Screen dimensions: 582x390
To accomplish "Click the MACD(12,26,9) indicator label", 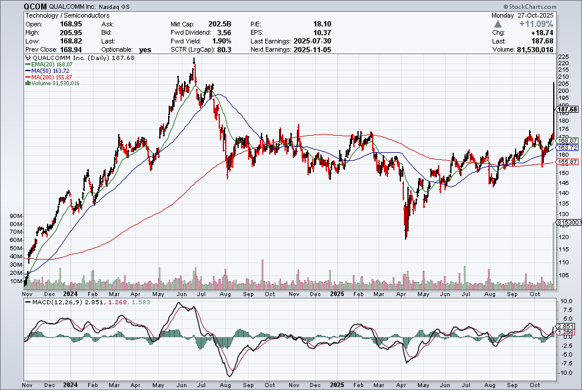I will click(x=49, y=302).
